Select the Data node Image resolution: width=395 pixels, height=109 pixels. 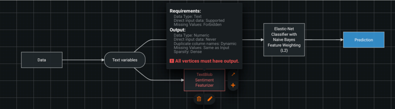point(42,60)
